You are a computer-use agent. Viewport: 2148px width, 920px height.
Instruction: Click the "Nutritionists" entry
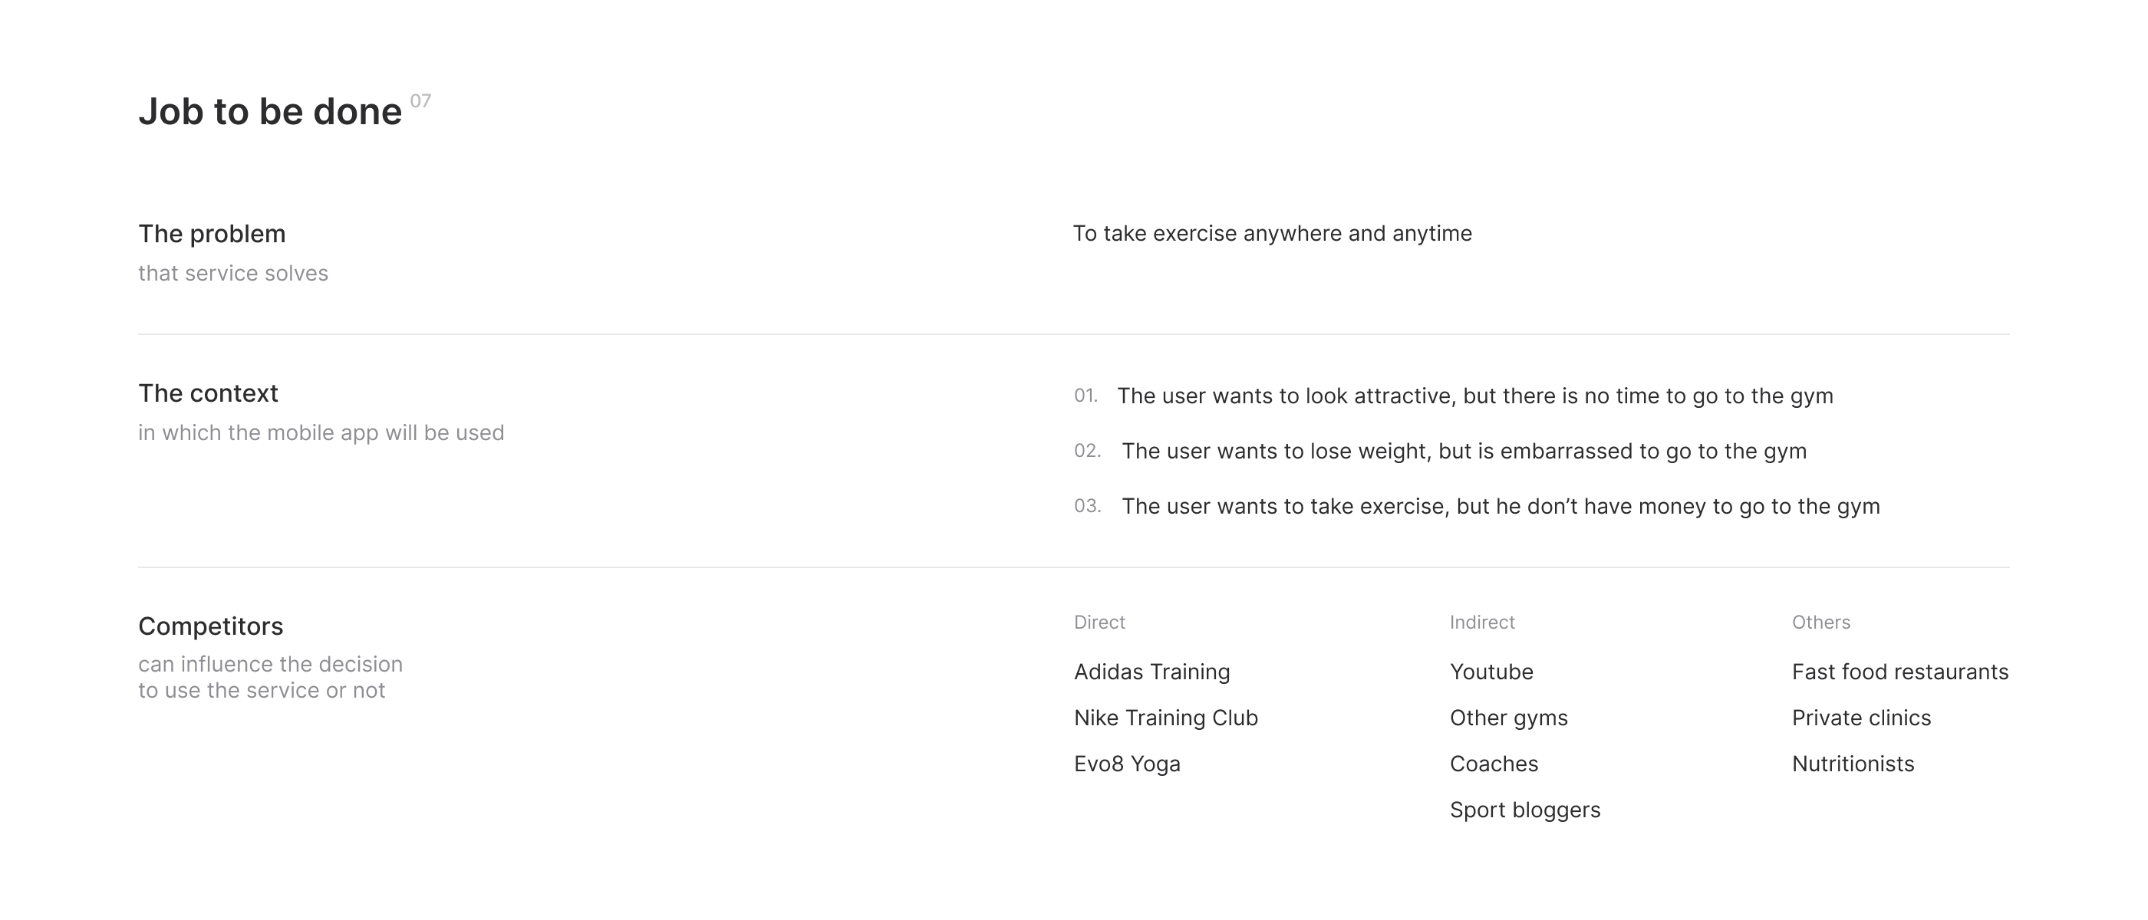click(1852, 764)
